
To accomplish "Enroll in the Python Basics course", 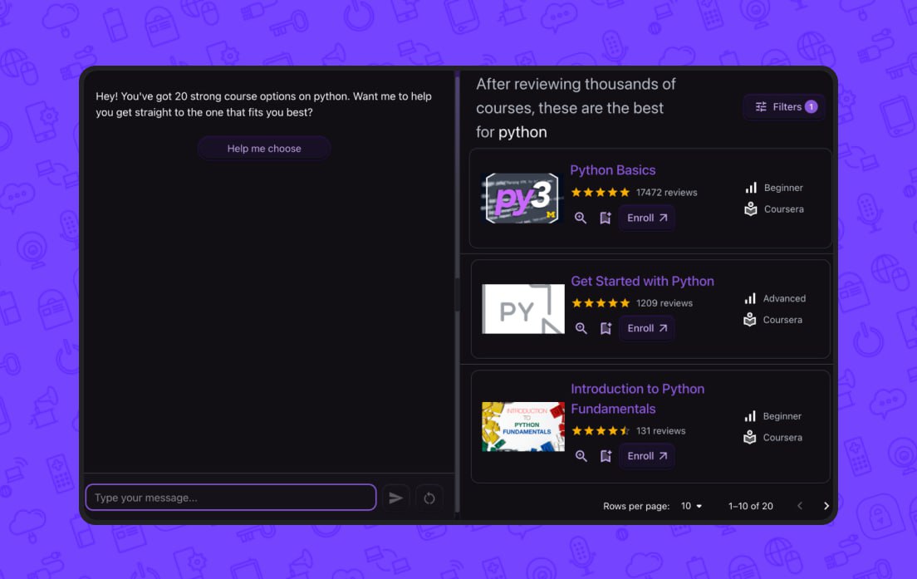I will tap(646, 218).
